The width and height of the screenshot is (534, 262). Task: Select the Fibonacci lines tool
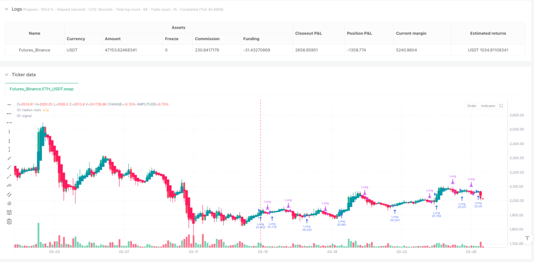pos(9,212)
